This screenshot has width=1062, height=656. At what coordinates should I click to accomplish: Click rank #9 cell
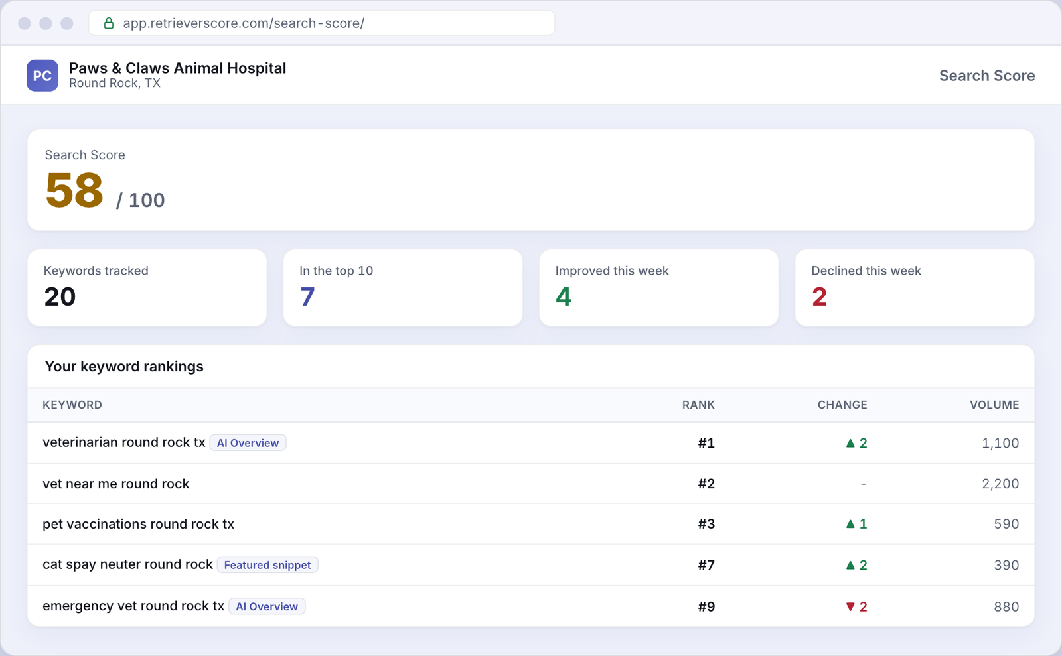706,606
